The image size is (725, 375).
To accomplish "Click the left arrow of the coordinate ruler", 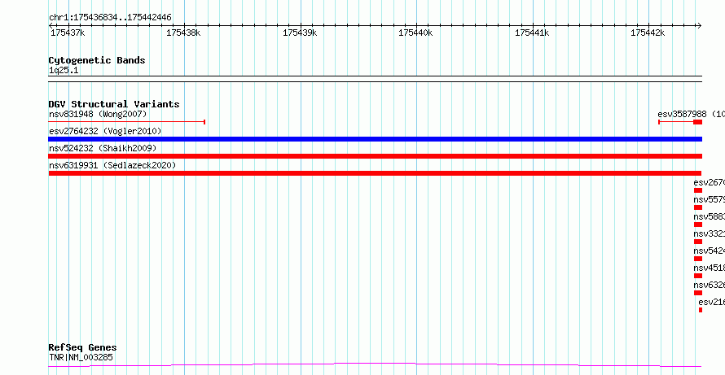I will pos(51,25).
